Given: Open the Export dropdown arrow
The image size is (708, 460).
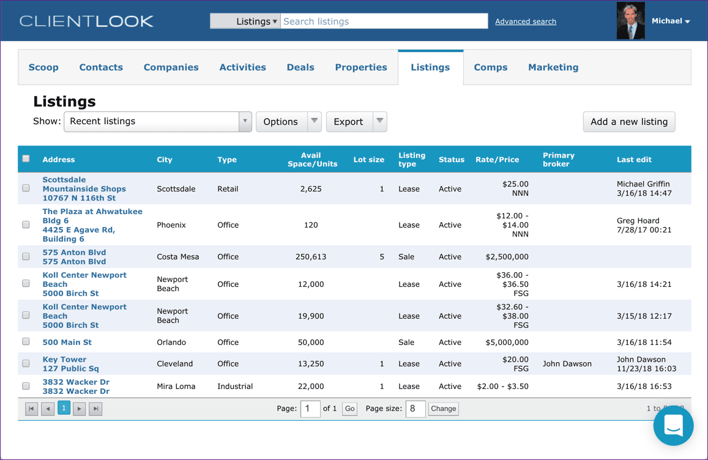Looking at the screenshot, I should [380, 122].
